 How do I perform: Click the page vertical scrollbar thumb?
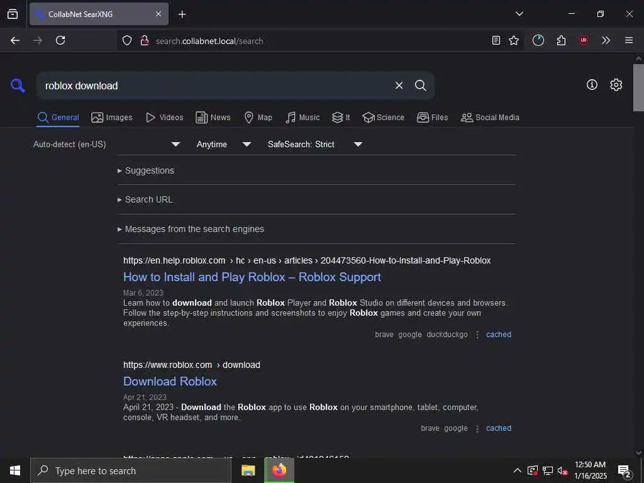tap(638, 87)
